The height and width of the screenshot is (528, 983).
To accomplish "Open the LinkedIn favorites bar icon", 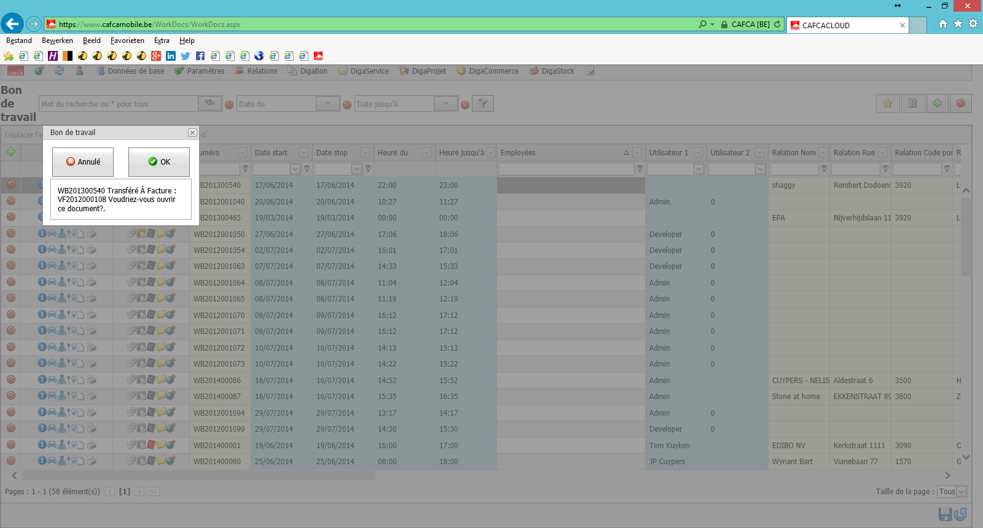I will [x=171, y=56].
